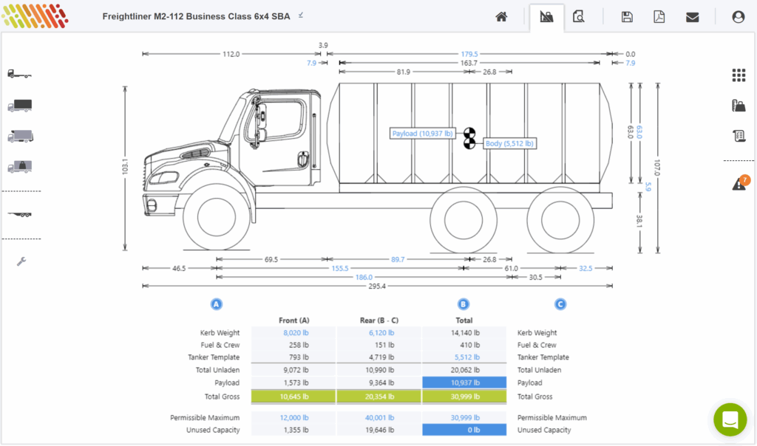Open the vehicle configuration tab icon
Image resolution: width=757 pixels, height=446 pixels.
(x=546, y=17)
